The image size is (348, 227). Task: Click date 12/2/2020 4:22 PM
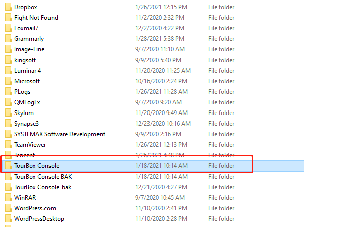(x=160, y=28)
